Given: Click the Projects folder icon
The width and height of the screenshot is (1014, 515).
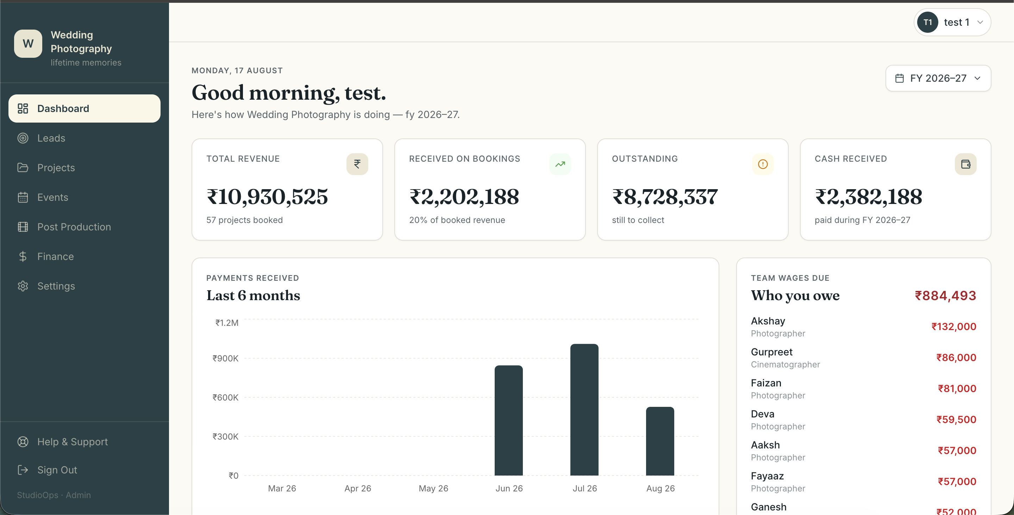Looking at the screenshot, I should coord(23,167).
